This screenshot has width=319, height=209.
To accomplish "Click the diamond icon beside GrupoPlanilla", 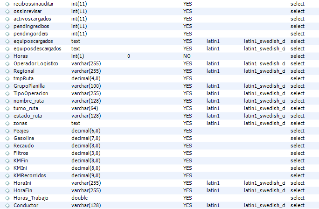I will click(x=7, y=86).
